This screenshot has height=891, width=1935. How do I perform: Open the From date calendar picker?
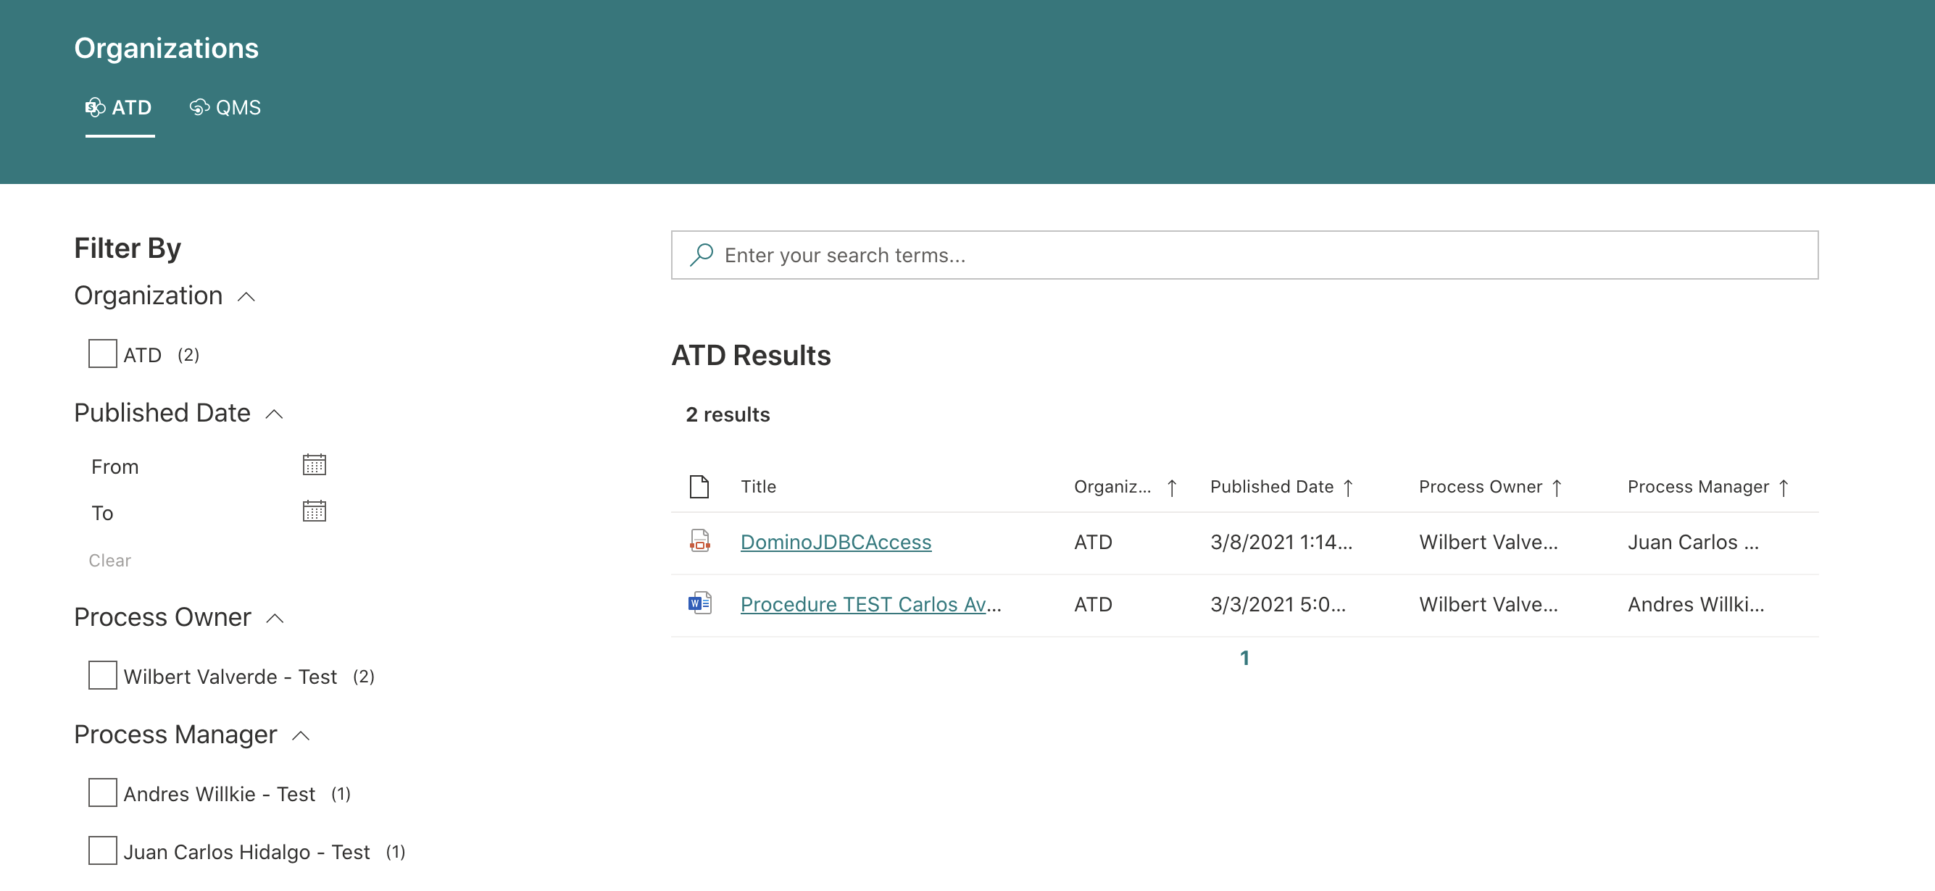tap(314, 465)
